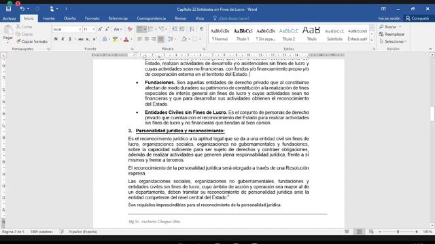Justify the paragraph text
The width and height of the screenshot is (435, 244).
160,39
